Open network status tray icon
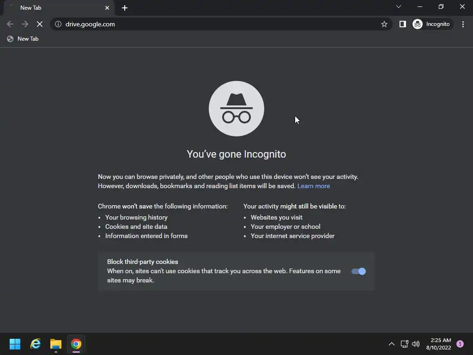The image size is (473, 355). coord(405,344)
